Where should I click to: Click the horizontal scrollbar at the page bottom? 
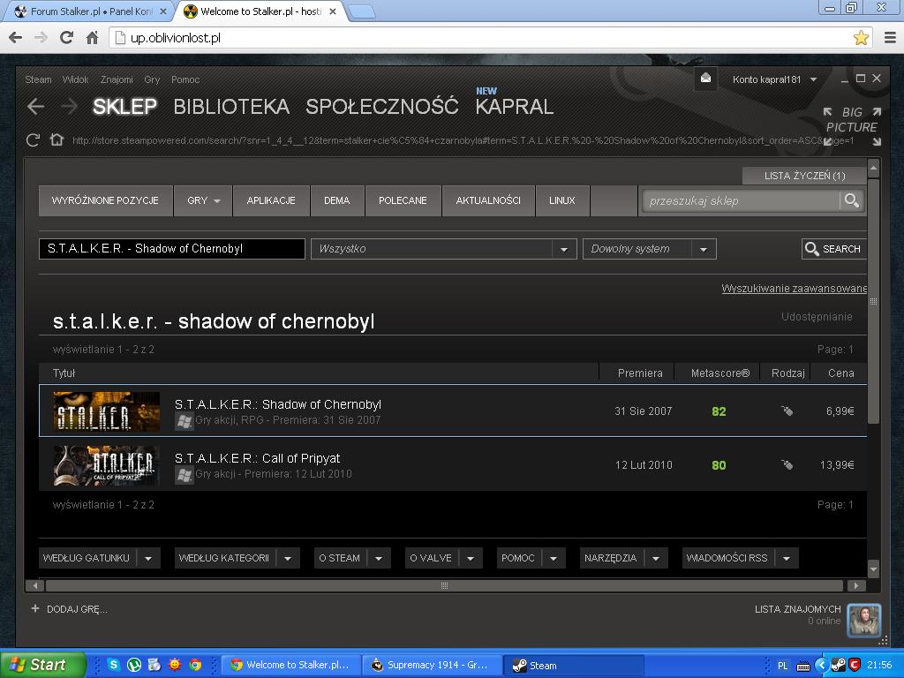pos(444,586)
